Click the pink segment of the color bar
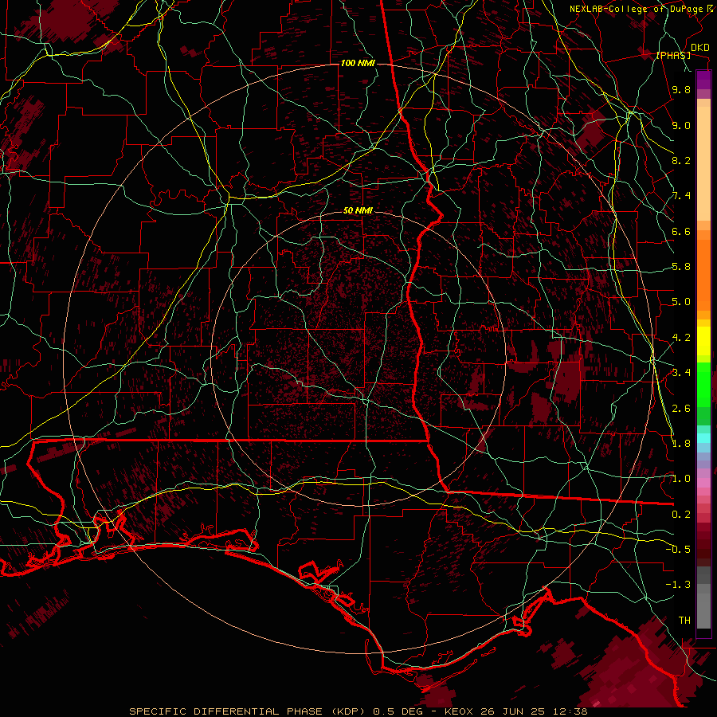This screenshot has width=717, height=717. coord(703,483)
